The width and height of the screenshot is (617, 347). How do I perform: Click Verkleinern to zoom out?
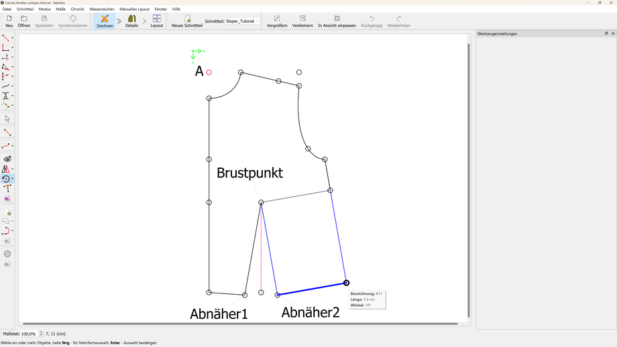(x=302, y=21)
